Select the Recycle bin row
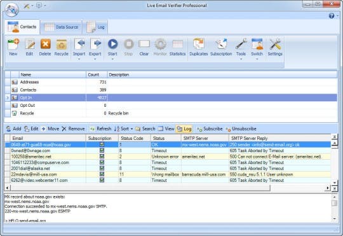Screen dimensions: 343x236 coord(171,113)
